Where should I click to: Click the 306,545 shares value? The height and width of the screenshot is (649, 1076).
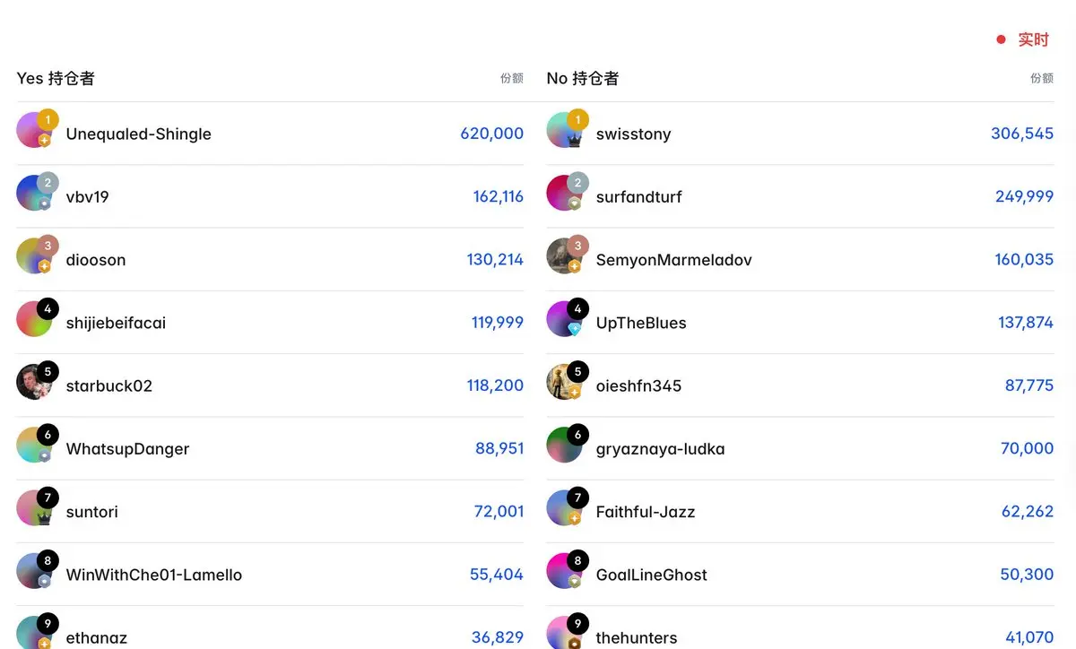click(x=1022, y=134)
